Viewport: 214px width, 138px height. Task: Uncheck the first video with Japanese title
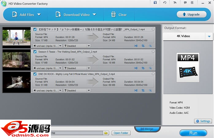pyautogui.click(x=35, y=29)
